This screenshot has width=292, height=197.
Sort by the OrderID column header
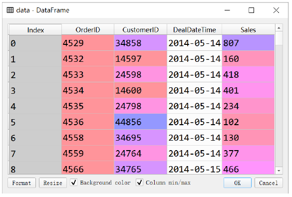pos(88,29)
